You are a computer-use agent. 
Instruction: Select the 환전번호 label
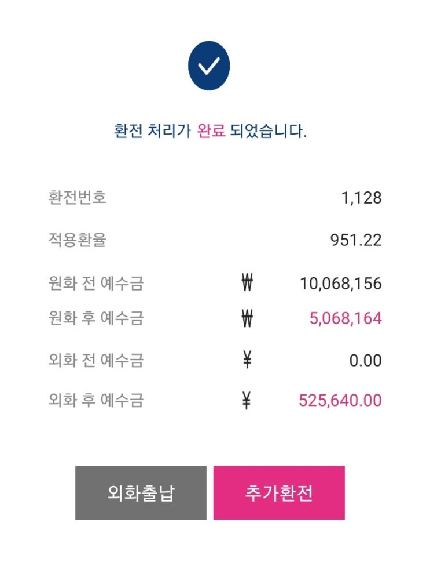tap(78, 198)
